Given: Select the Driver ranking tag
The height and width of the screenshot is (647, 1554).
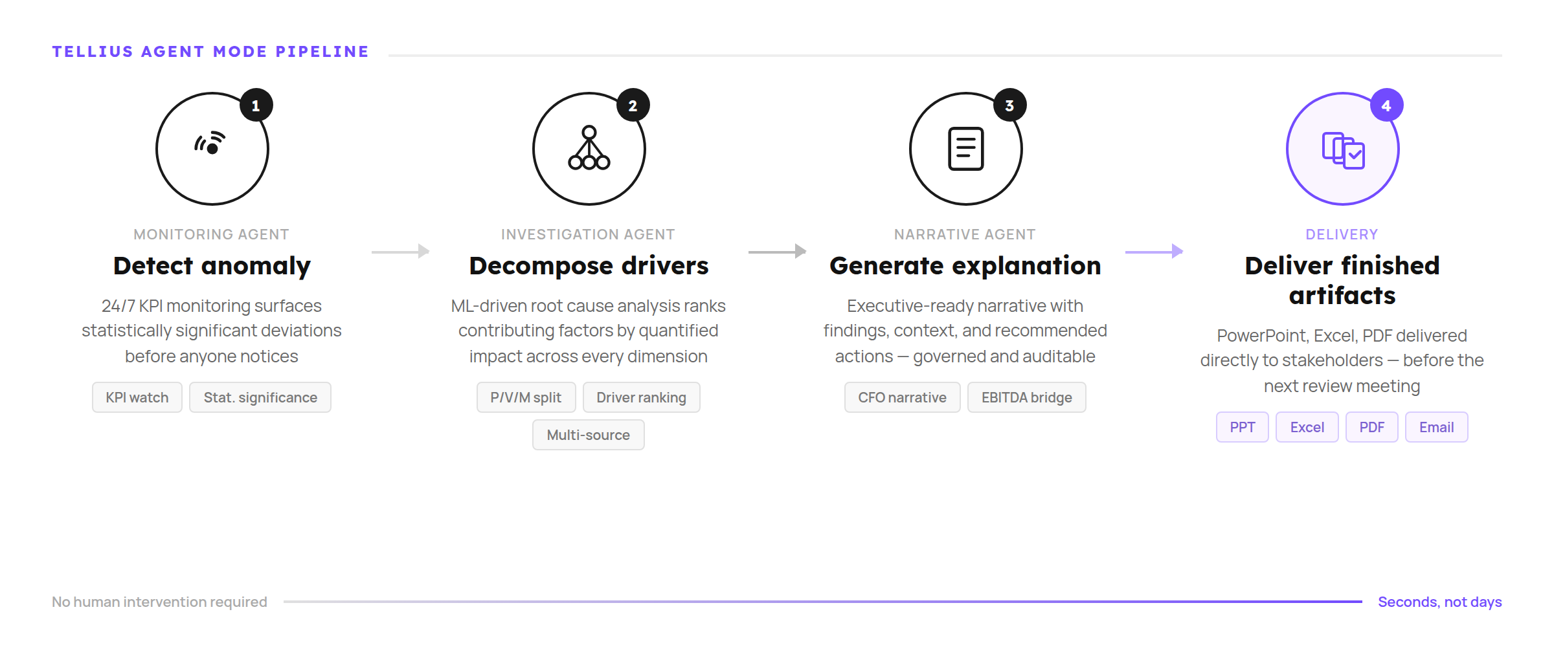Looking at the screenshot, I should point(641,397).
